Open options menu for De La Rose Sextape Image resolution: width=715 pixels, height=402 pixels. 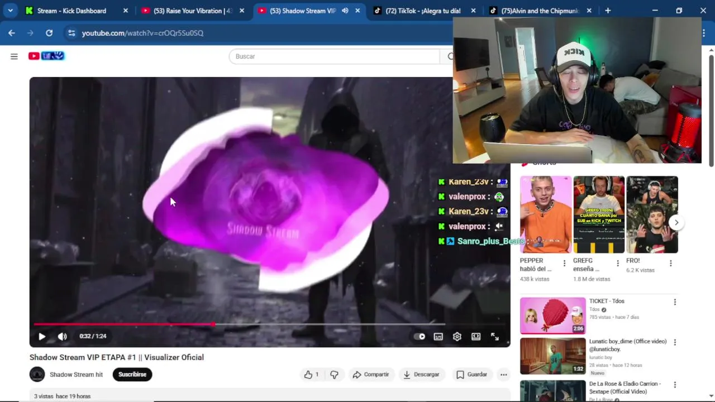point(675,385)
